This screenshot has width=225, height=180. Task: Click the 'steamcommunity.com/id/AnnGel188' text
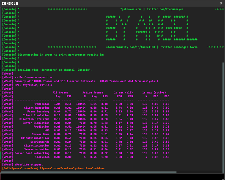click(130, 47)
